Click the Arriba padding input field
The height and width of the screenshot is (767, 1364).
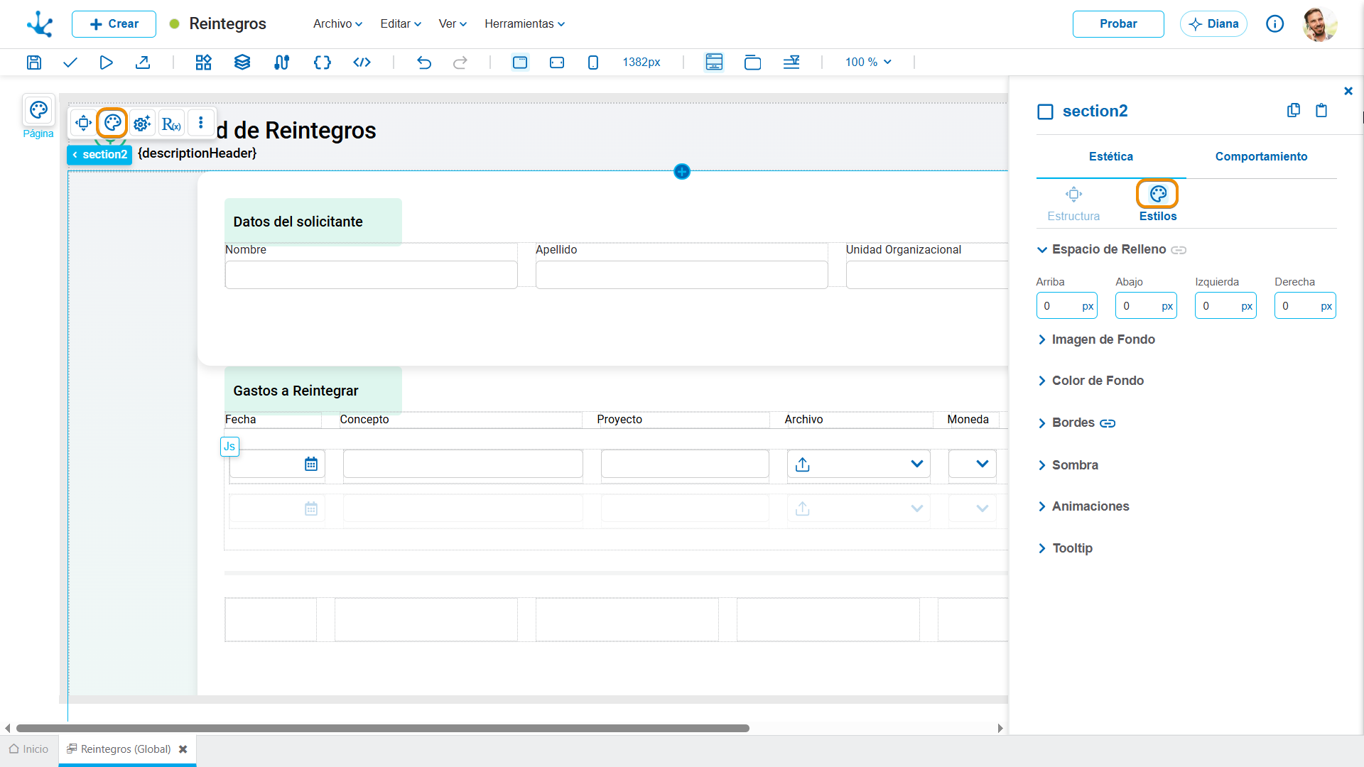1066,306
